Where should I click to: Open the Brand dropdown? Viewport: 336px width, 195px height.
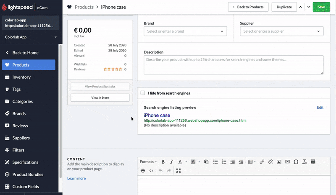click(x=185, y=31)
